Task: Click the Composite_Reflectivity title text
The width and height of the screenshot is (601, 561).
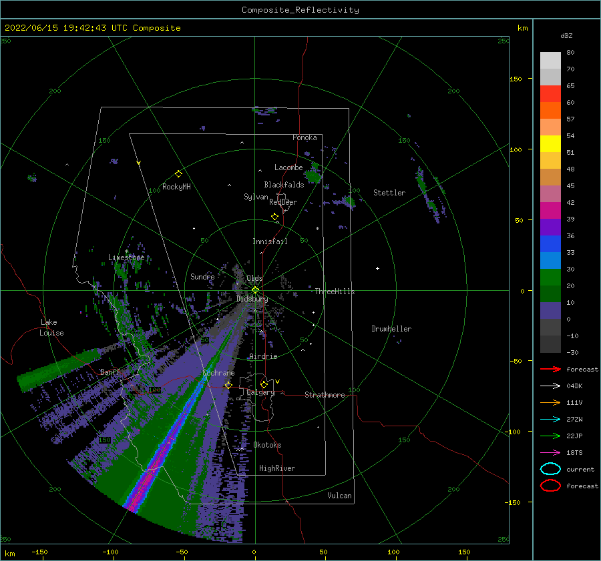Action: (300, 10)
